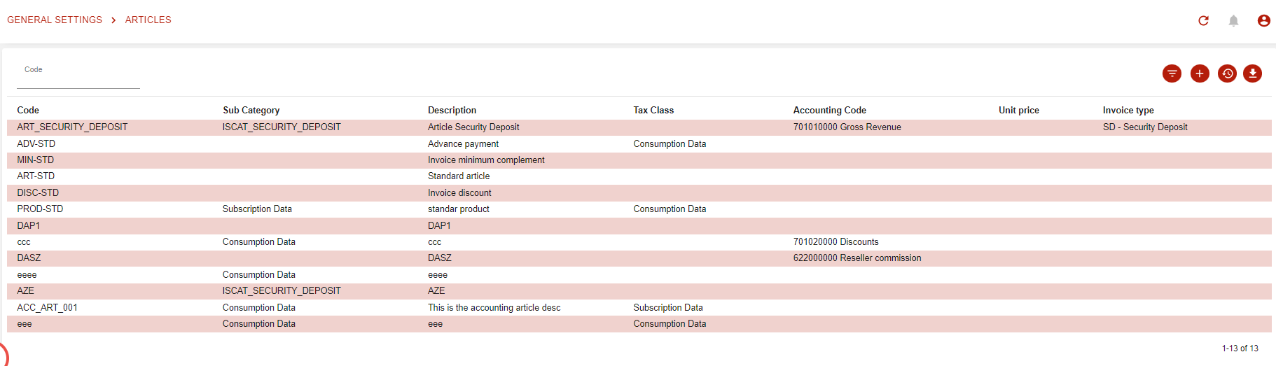Click the breadcrumb chevron separator
The image size is (1276, 366).
click(113, 20)
